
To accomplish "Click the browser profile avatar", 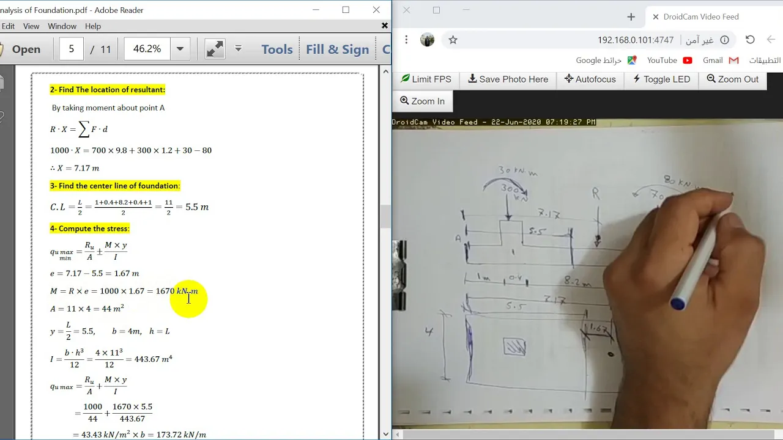I will tap(427, 40).
